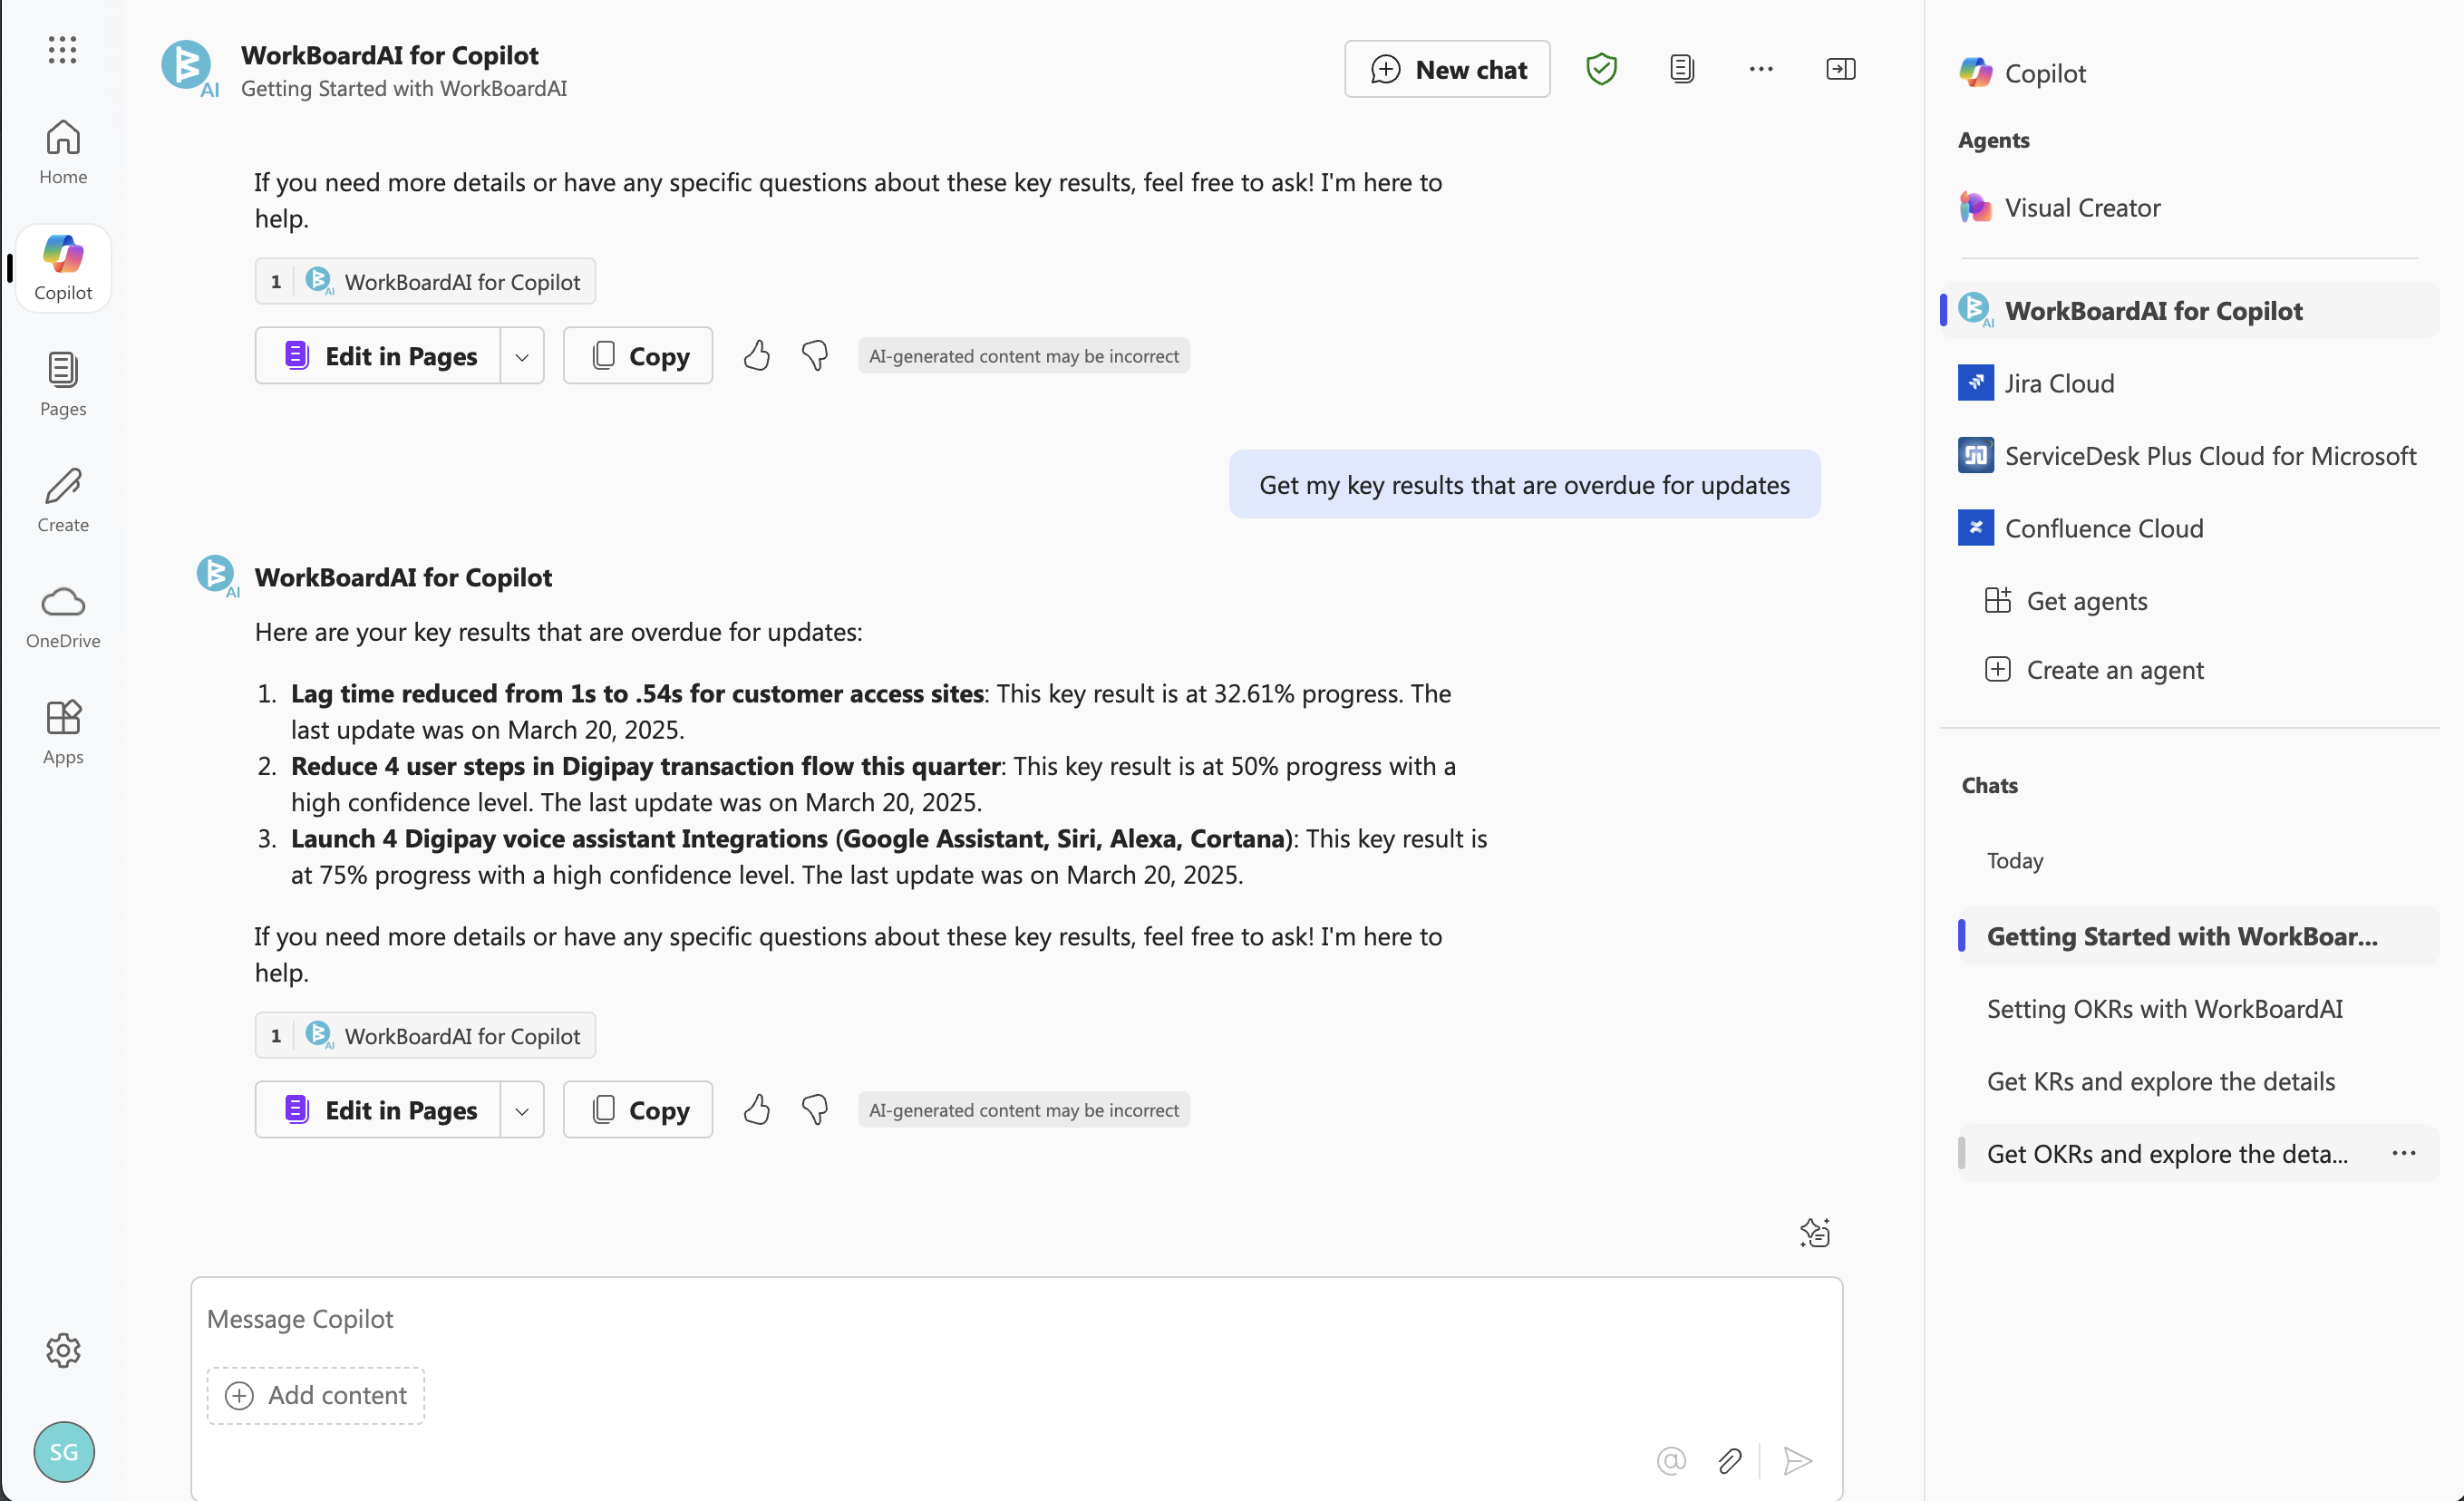Give thumbs down on the overdue results reply
2464x1501 pixels.
815,1109
